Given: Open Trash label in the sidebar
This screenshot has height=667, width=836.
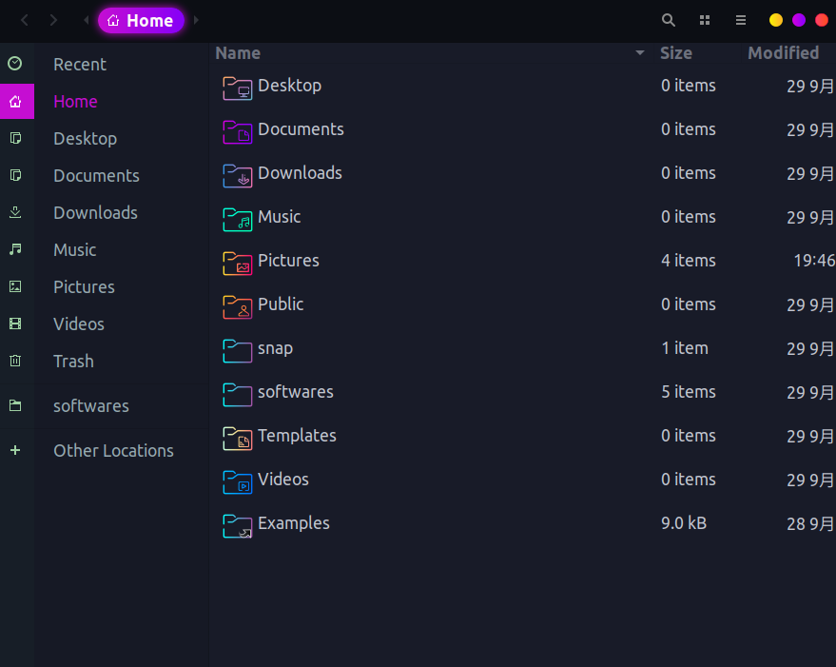Looking at the screenshot, I should [73, 362].
